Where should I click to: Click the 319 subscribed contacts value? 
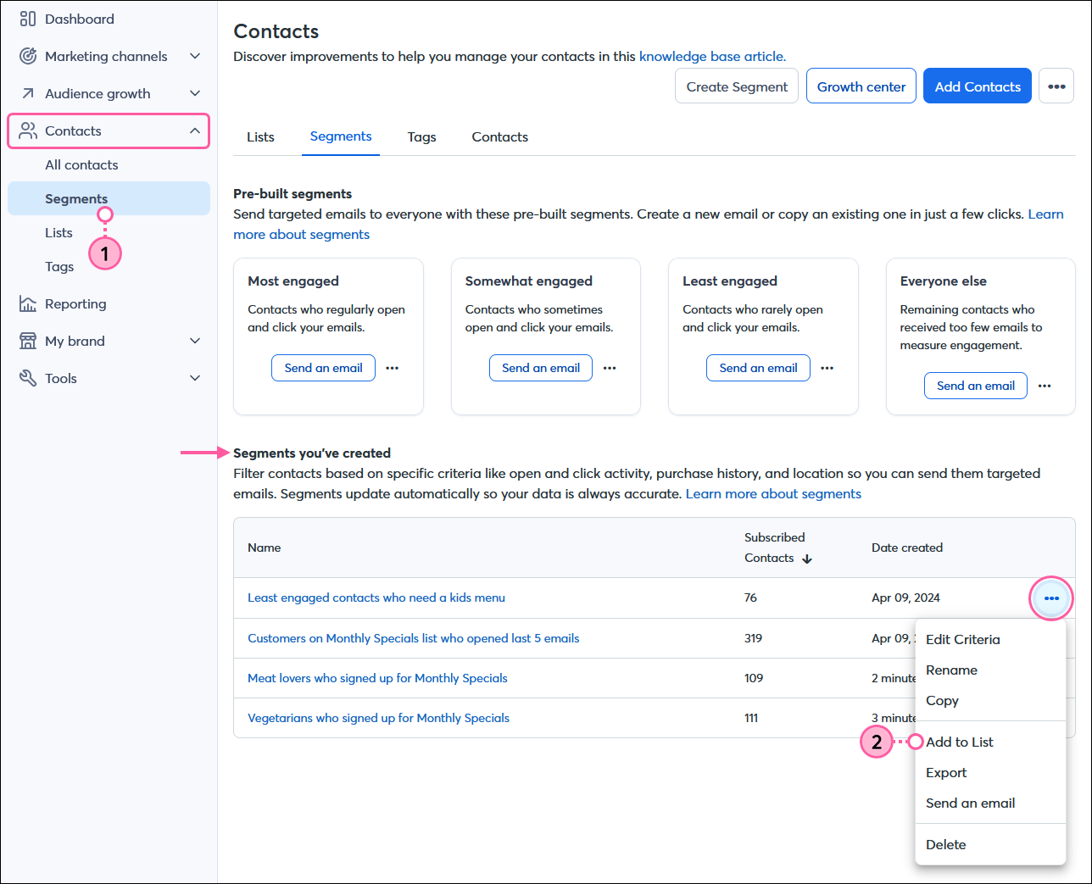point(753,638)
